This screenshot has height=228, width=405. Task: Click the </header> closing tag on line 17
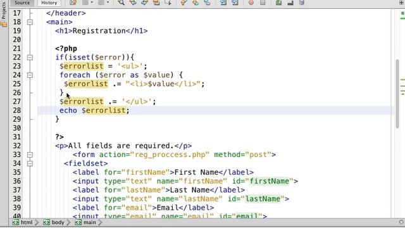pyautogui.click(x=66, y=13)
